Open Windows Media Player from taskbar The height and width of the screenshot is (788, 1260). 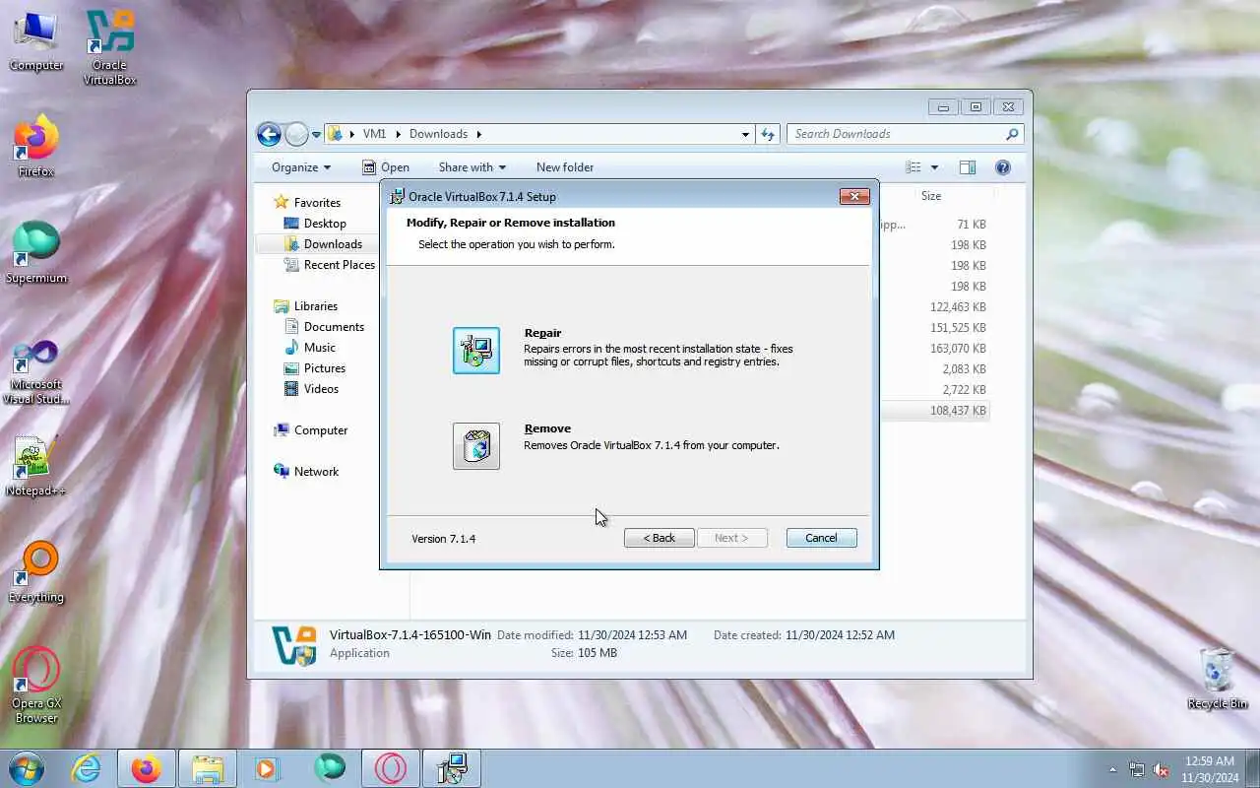[x=267, y=768]
